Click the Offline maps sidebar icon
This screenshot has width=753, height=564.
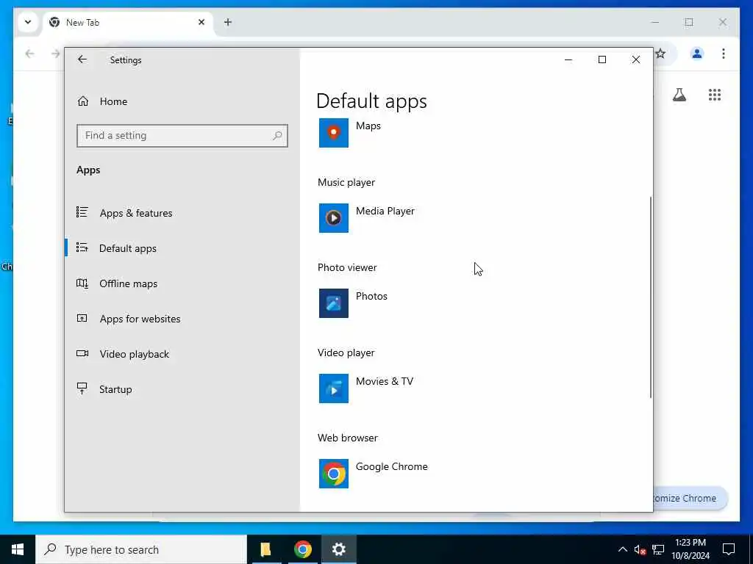(82, 283)
